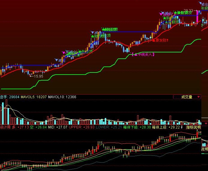Click the 箱体上沿: +29.22 reading

point(166,127)
